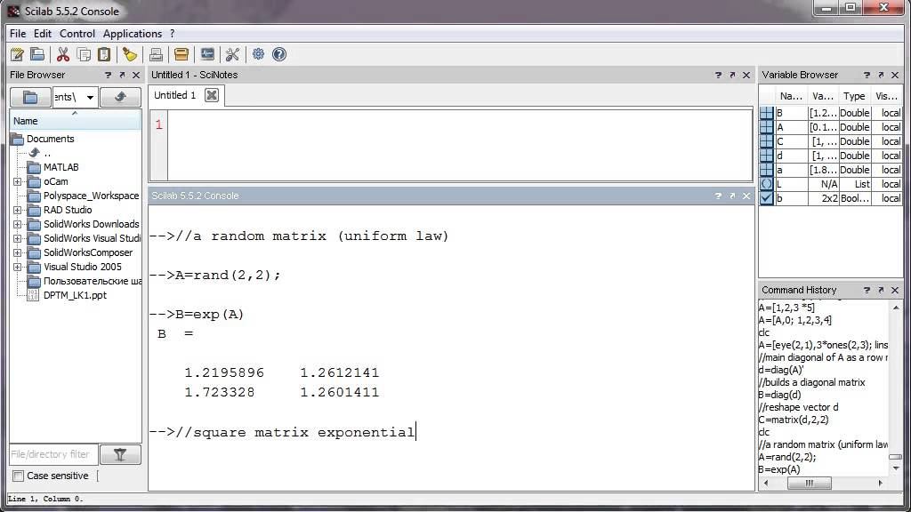Select boolean variable b row
This screenshot has width=911, height=512.
coord(831,198)
